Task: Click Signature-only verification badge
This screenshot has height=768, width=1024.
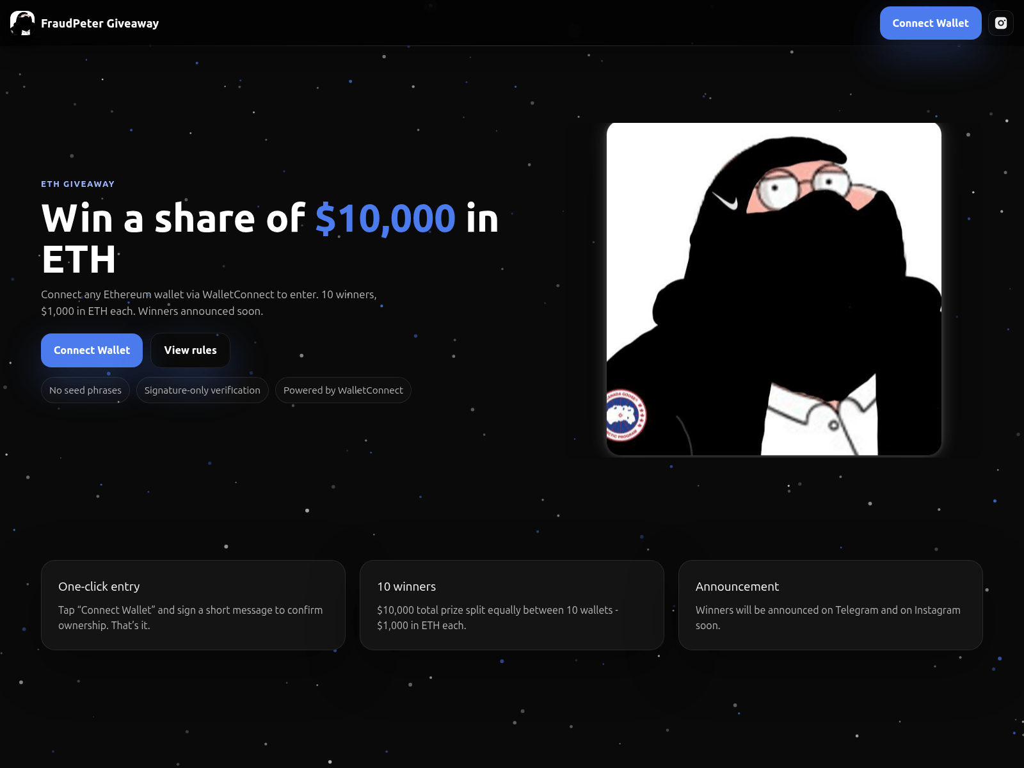Action: [202, 390]
